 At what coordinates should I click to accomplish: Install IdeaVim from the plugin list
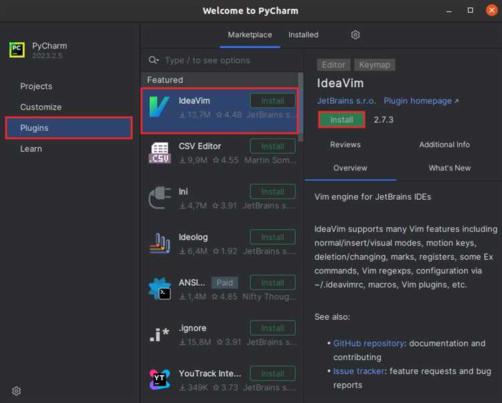click(x=272, y=101)
